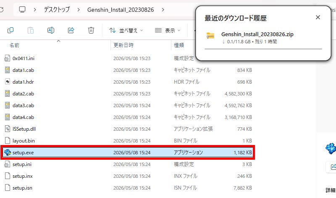The height and width of the screenshot is (198, 336).
Task: Select the setup.exe application file
Action: [x=128, y=153]
